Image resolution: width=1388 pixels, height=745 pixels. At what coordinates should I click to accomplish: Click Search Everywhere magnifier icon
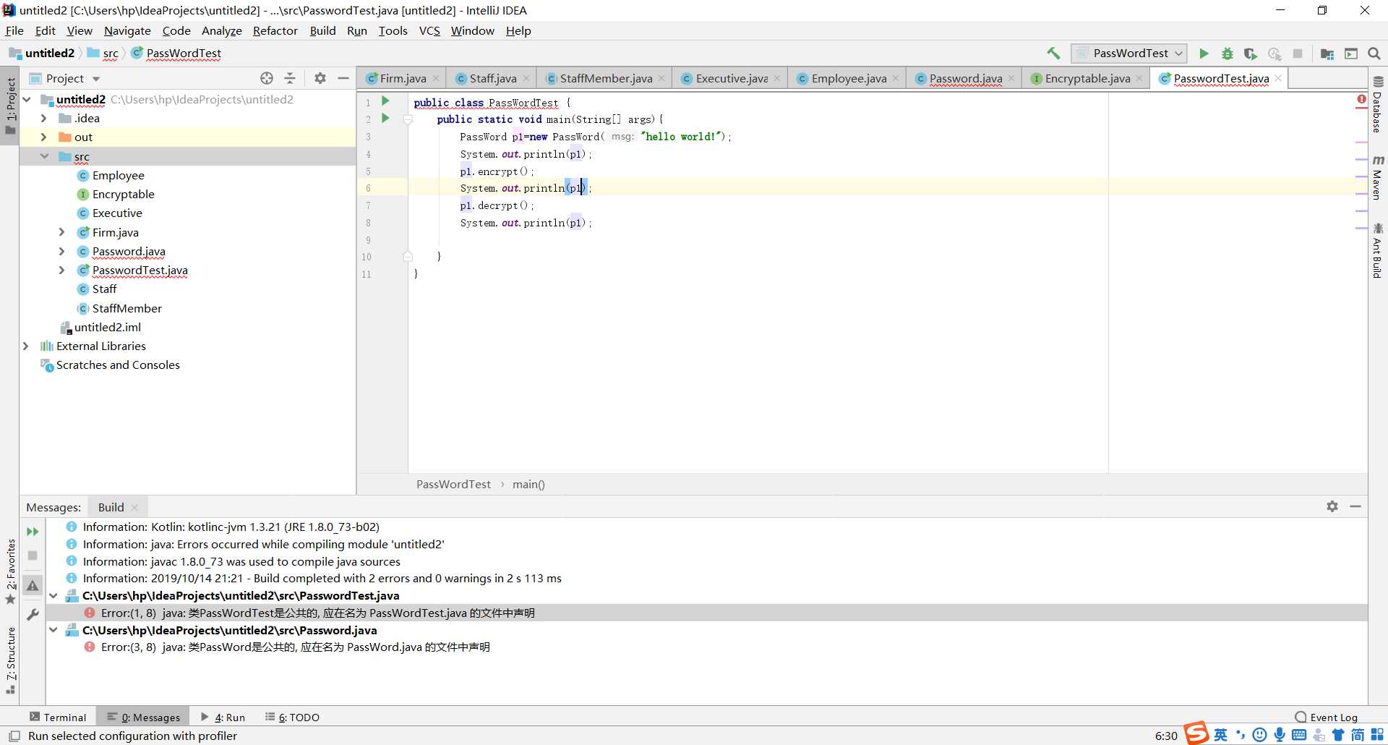point(1374,54)
